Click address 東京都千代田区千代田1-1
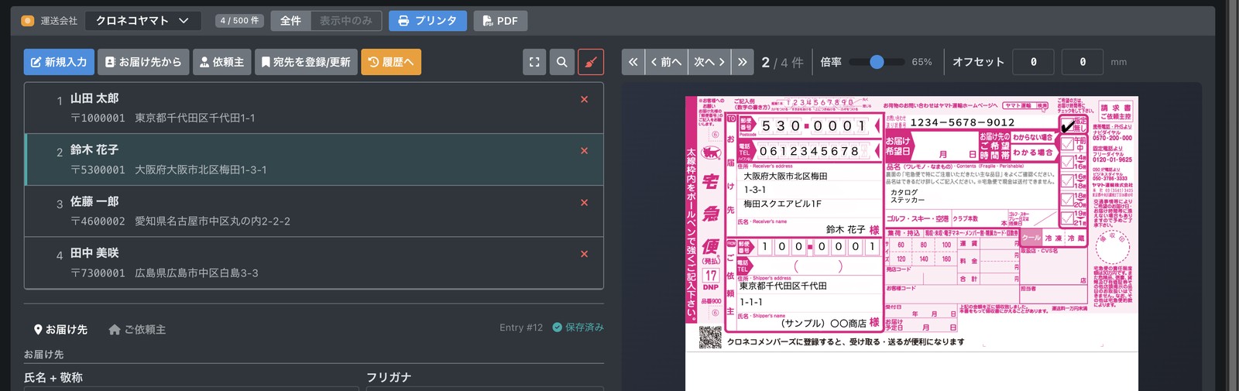 click(194, 118)
